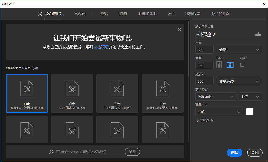268x162 pixels.
Task: Click the Adobe Stock search magnifier icon
Action: [x=51, y=152]
